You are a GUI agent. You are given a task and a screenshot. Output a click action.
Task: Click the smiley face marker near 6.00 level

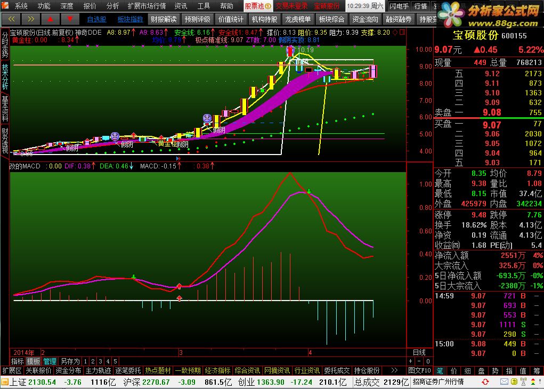(207, 118)
